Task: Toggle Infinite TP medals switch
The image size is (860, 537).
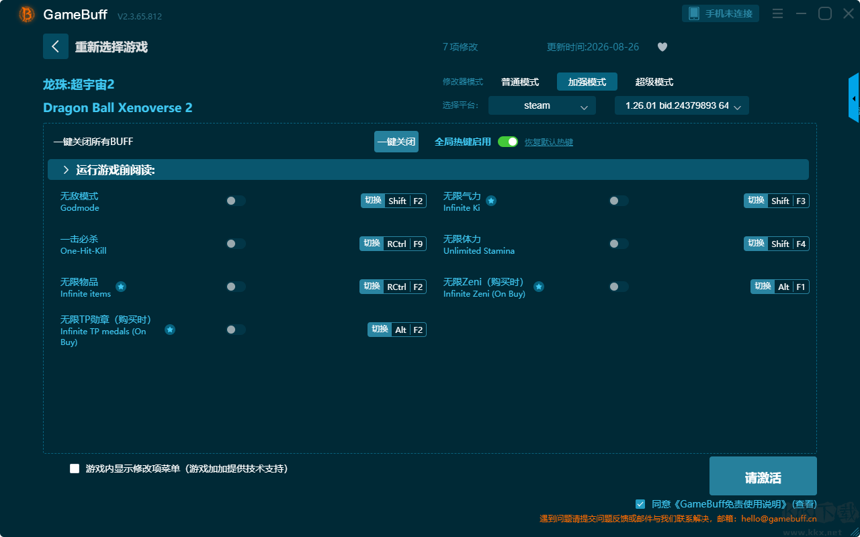Action: (x=236, y=330)
